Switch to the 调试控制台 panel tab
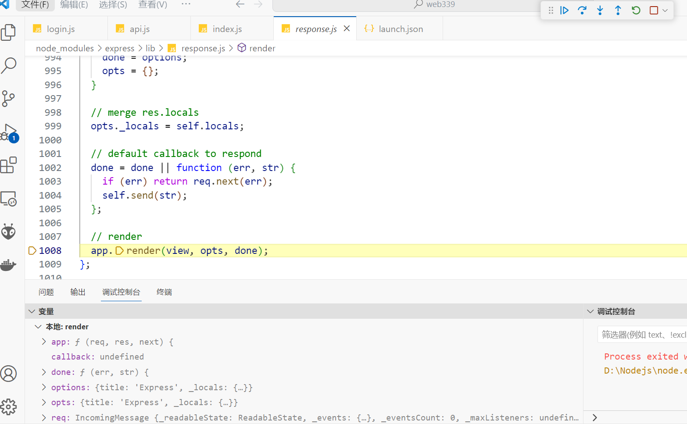687x424 pixels. pyautogui.click(x=121, y=292)
